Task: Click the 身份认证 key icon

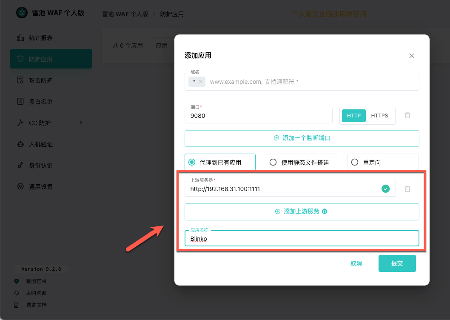Action: pyautogui.click(x=20, y=165)
